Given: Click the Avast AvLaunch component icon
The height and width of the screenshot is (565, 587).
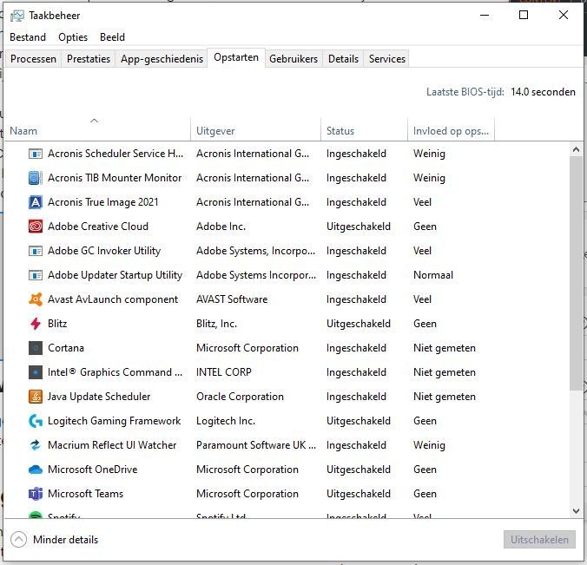Looking at the screenshot, I should (36, 299).
